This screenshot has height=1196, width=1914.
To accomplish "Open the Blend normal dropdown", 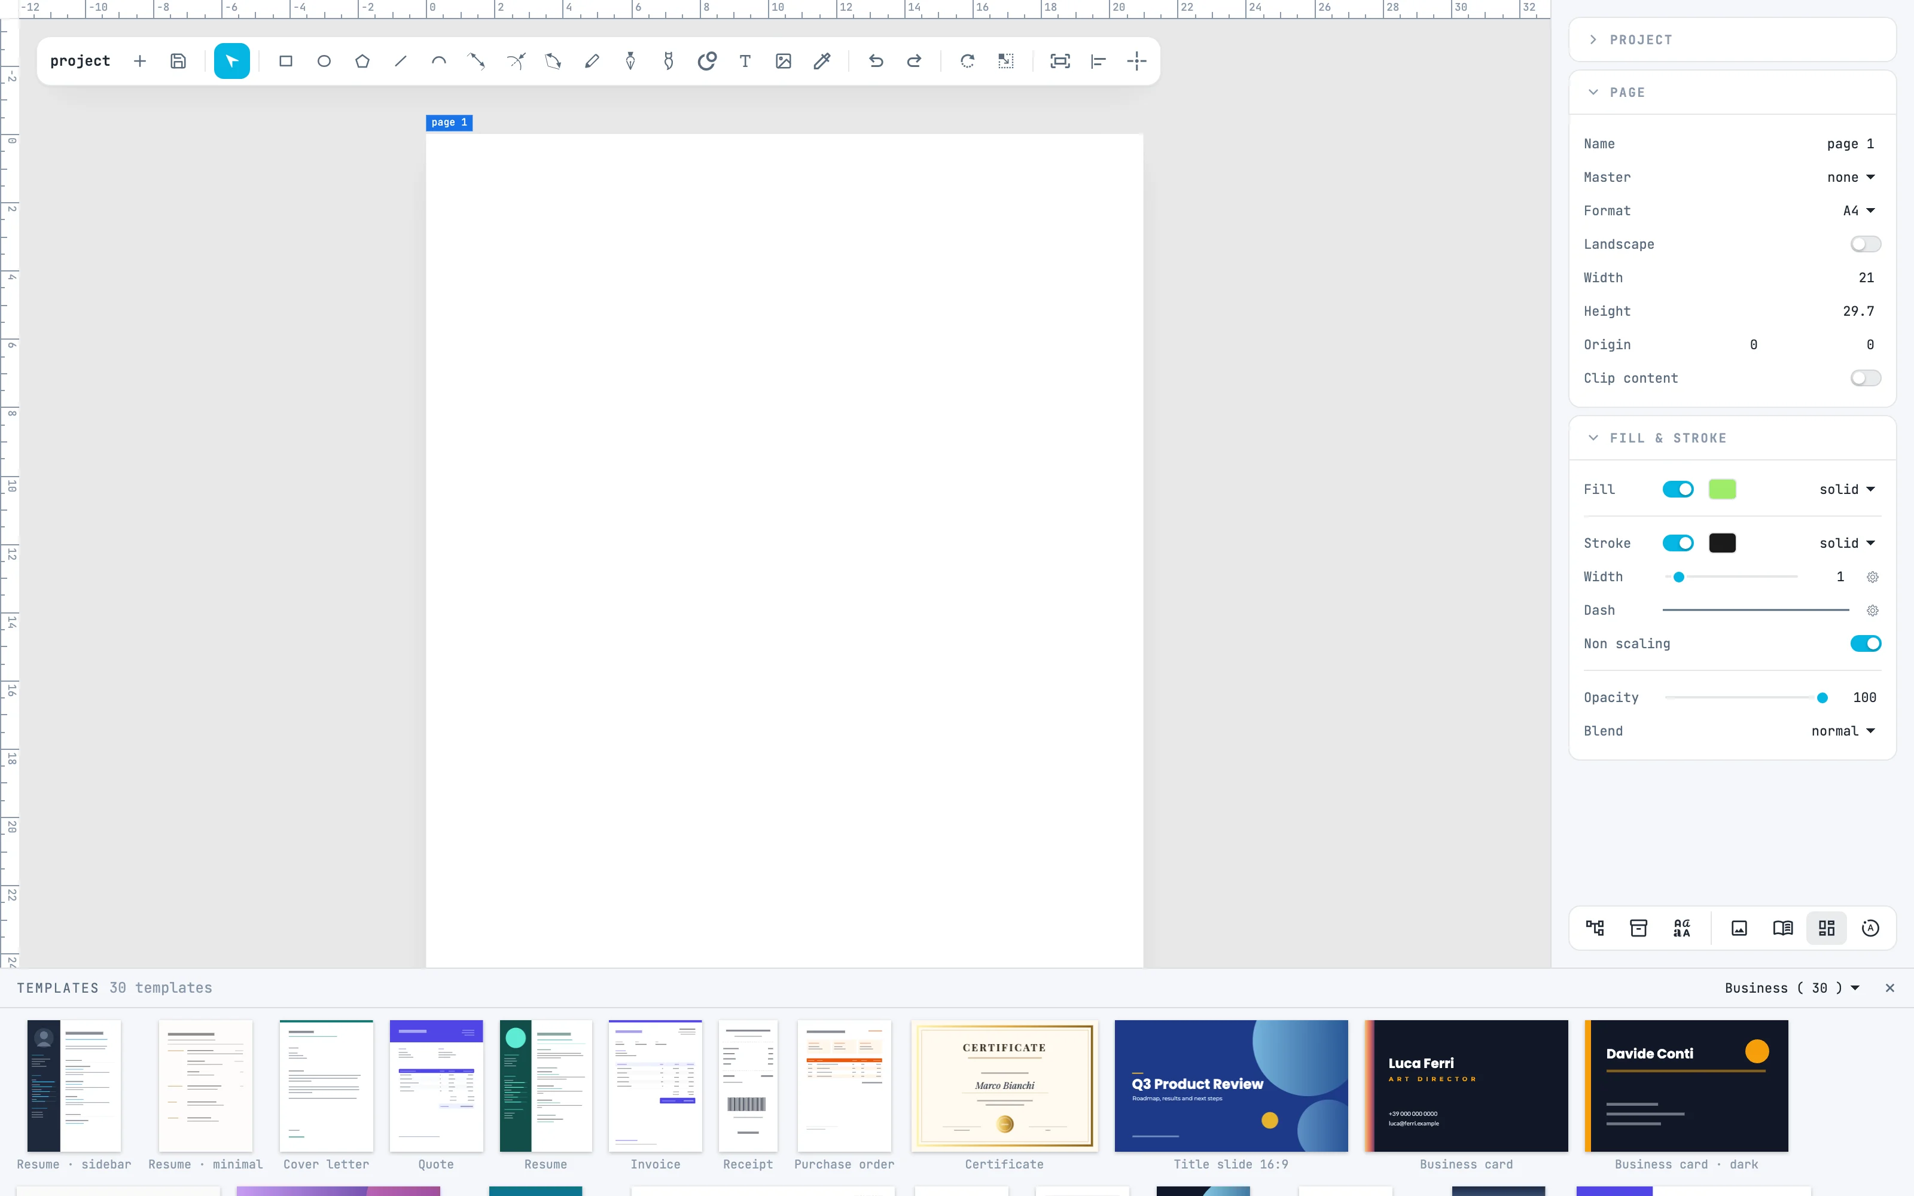I will tap(1843, 731).
